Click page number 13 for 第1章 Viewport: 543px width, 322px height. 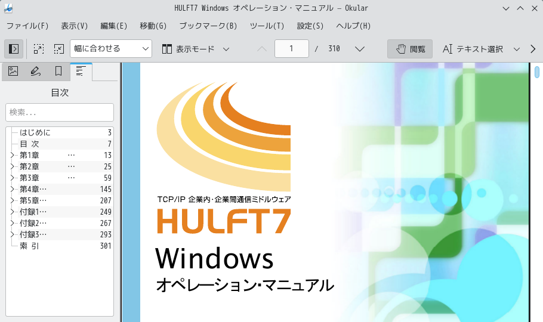click(107, 155)
